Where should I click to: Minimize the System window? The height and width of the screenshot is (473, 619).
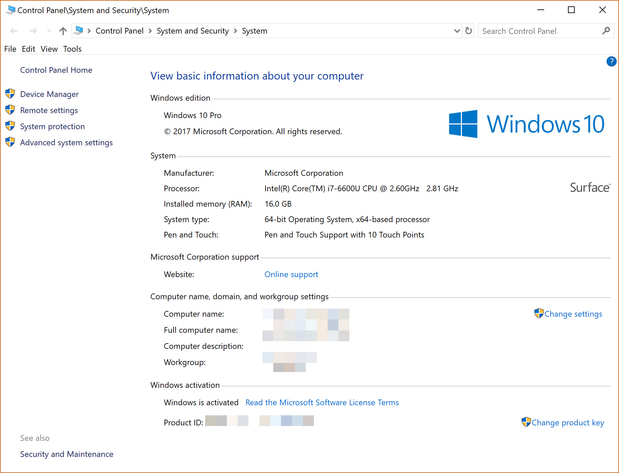click(541, 10)
